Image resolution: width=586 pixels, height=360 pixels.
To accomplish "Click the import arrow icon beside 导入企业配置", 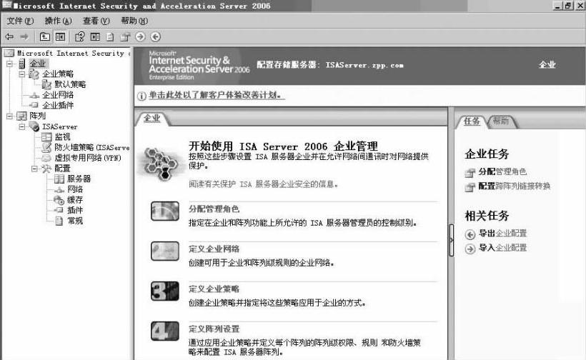I will [x=470, y=249].
